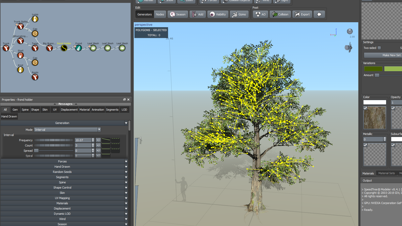Screen dimensions: 402x226
Task: Select the Frond node icon
Action: pyautogui.click(x=79, y=48)
